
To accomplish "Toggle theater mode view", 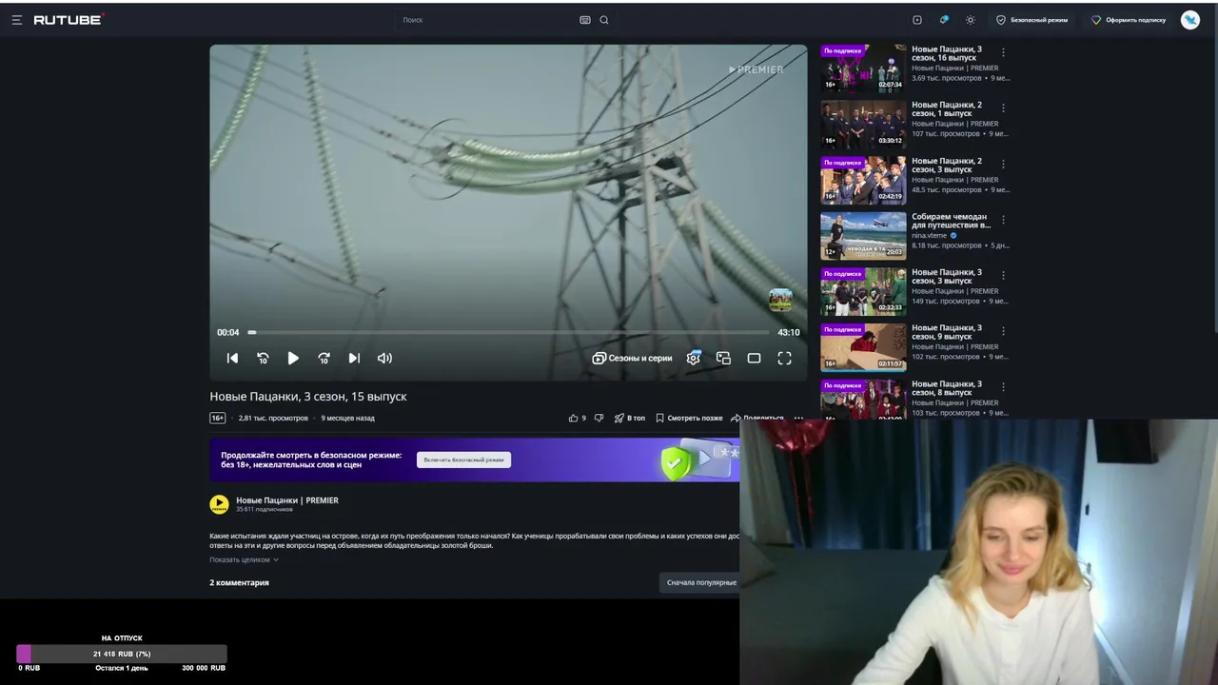I will click(754, 358).
